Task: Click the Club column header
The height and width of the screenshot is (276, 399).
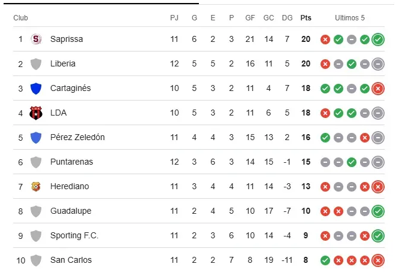Action: (x=20, y=18)
